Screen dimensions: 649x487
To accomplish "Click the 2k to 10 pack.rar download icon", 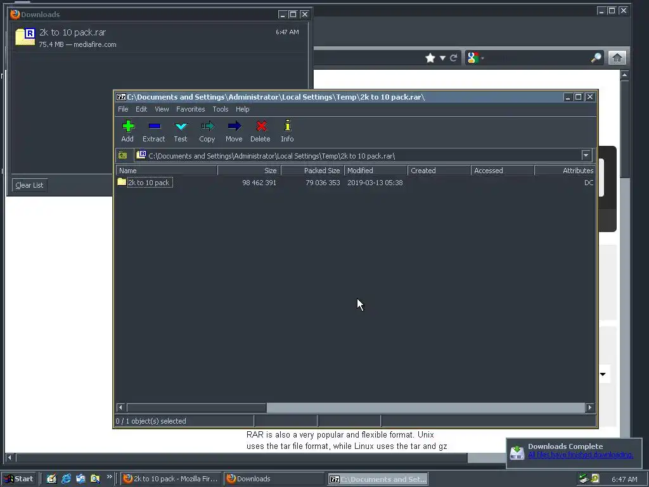I will pos(25,36).
